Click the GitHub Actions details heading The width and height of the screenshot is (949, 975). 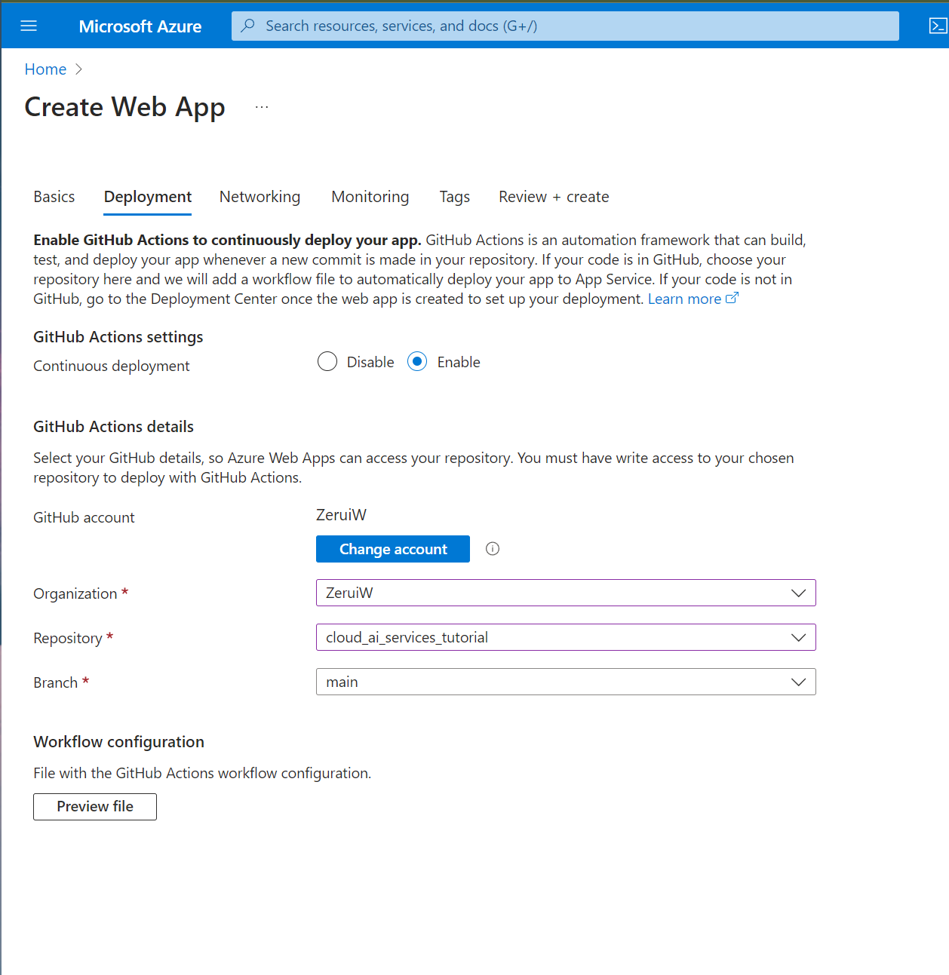pos(114,427)
